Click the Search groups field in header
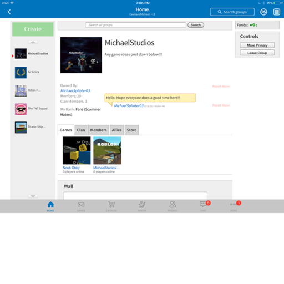Viewport: 284px width, 284px height. [232, 12]
